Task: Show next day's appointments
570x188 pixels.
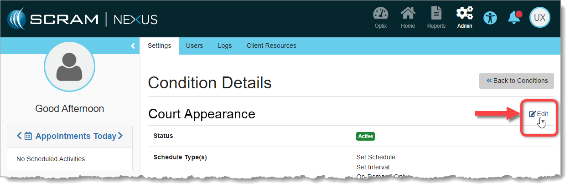Action: point(120,136)
